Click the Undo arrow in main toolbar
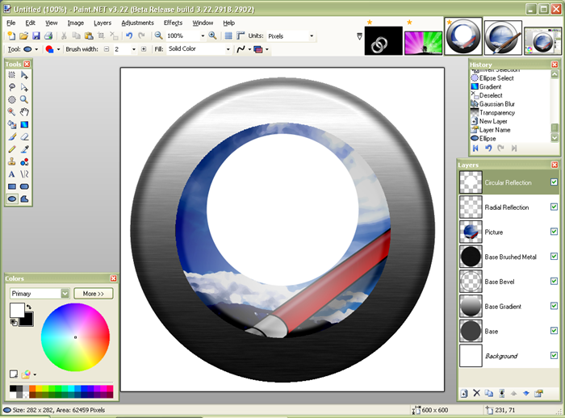 (129, 36)
